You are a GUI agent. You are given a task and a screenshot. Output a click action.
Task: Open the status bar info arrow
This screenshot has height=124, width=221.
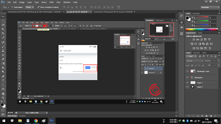click(x=47, y=113)
